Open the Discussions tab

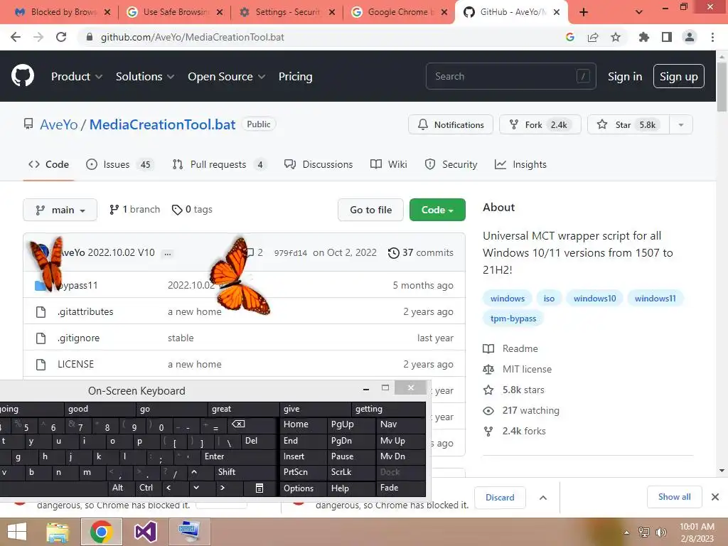[318, 164]
